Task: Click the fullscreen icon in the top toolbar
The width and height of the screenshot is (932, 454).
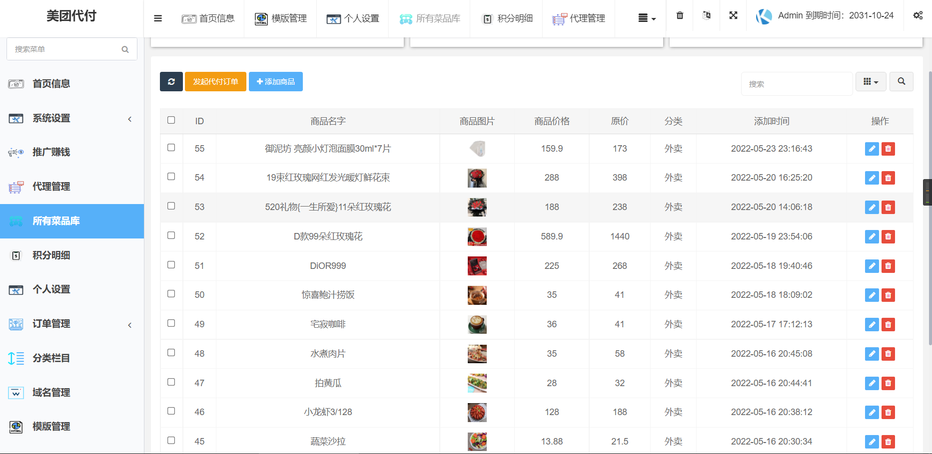Action: [x=733, y=15]
